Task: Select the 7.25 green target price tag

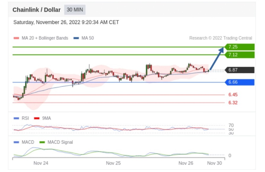Action: 240,47
